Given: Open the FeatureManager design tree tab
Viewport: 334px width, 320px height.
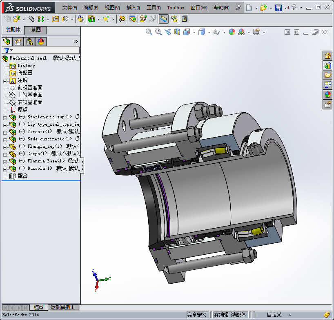Looking at the screenshot, I should (7, 42).
